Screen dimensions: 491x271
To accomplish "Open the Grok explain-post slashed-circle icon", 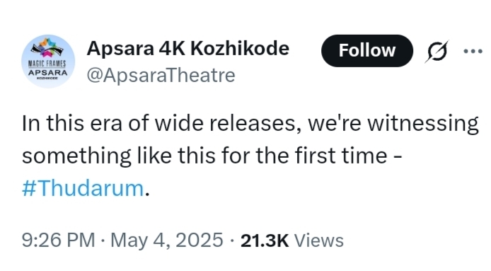I will 437,51.
